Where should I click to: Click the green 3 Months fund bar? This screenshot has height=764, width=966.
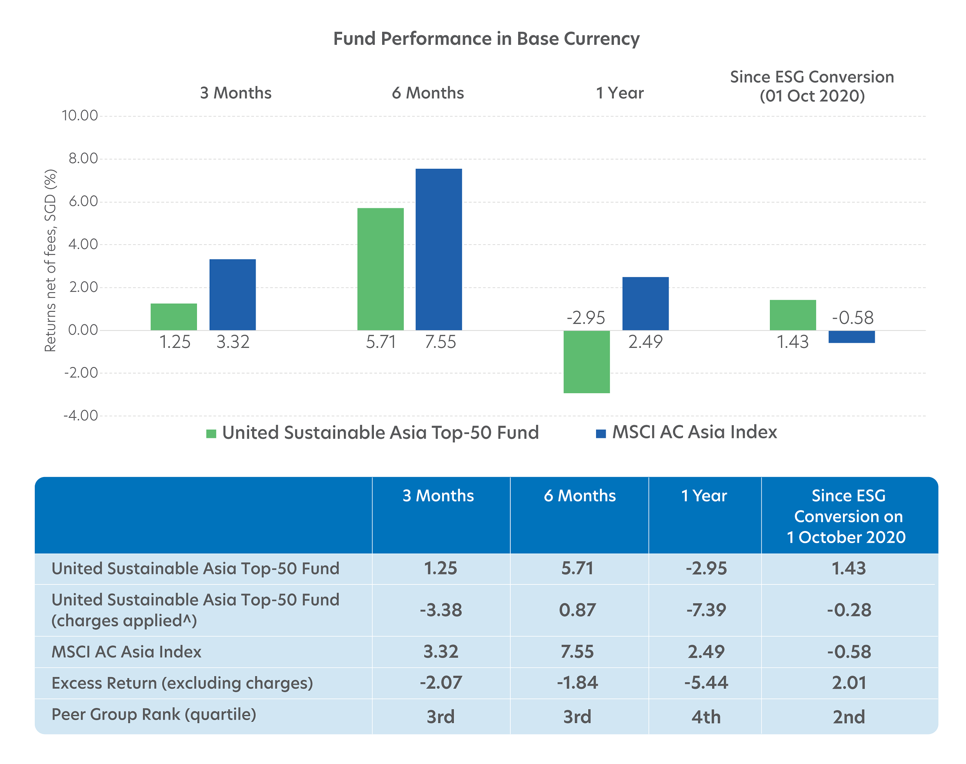173,317
